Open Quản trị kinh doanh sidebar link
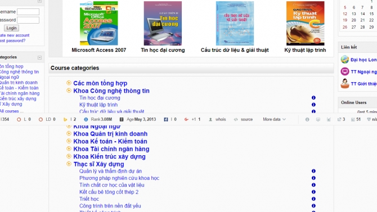This screenshot has height=212, width=377. (x=19, y=83)
